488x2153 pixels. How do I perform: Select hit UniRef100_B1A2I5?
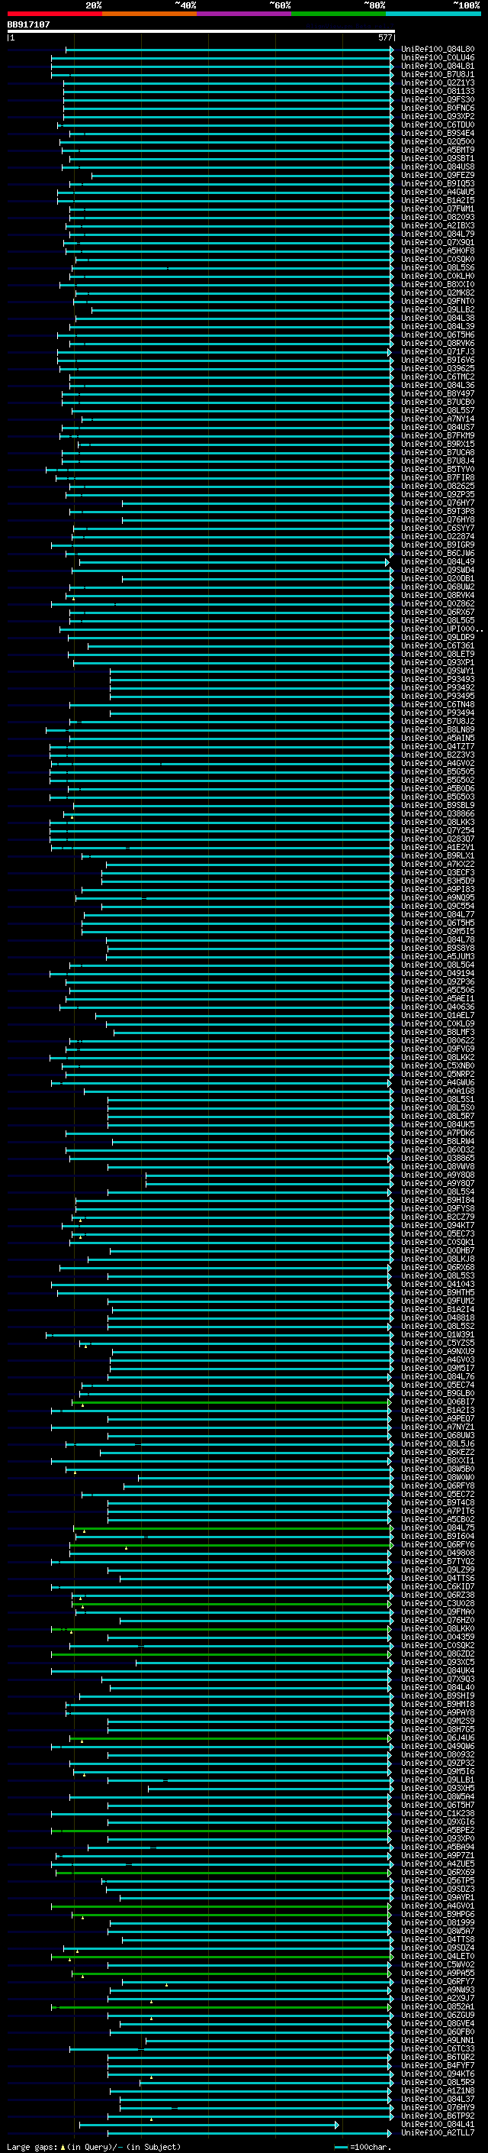tap(438, 201)
